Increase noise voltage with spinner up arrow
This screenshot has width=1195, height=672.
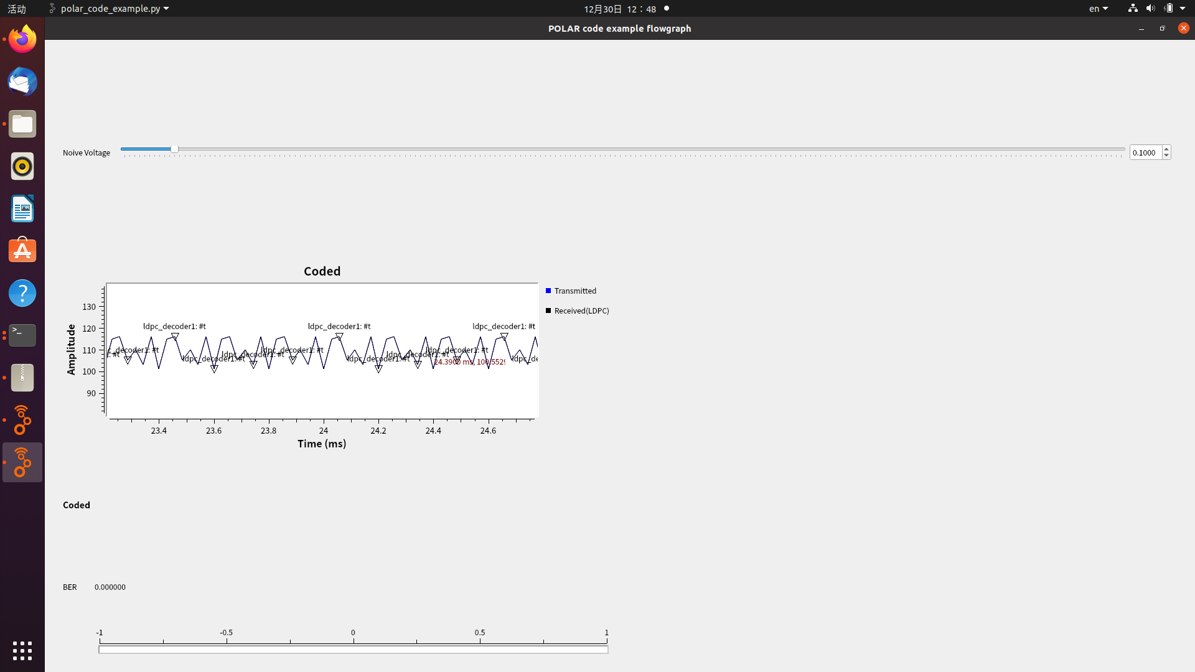1166,149
